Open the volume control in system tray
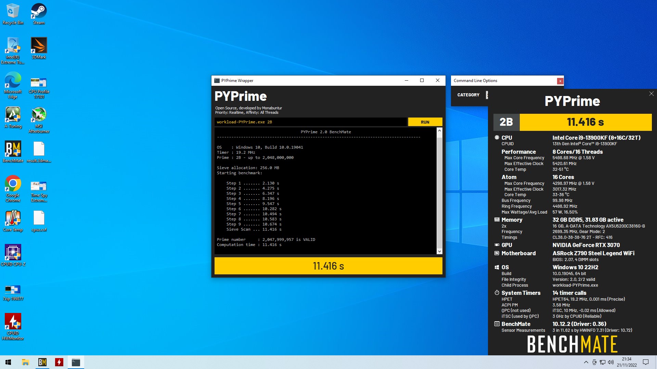The height and width of the screenshot is (369, 657). click(x=611, y=362)
